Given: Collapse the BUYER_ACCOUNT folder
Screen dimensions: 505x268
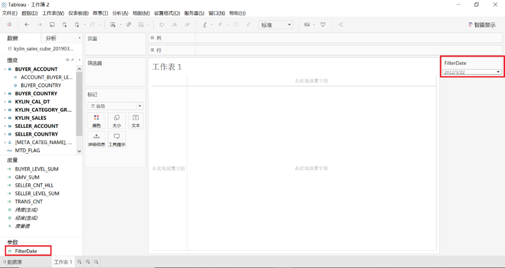Looking at the screenshot, I should point(5,69).
